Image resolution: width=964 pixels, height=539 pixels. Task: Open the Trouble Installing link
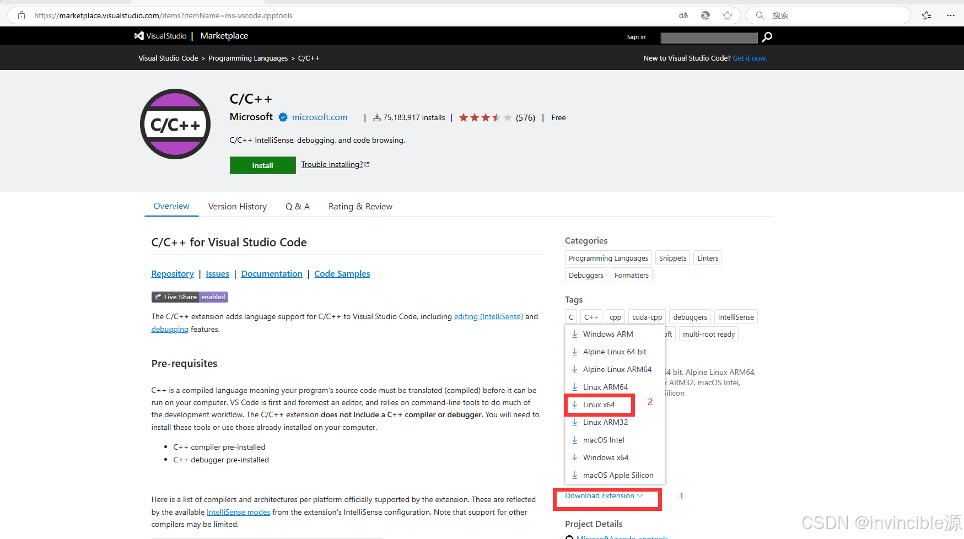pos(335,164)
